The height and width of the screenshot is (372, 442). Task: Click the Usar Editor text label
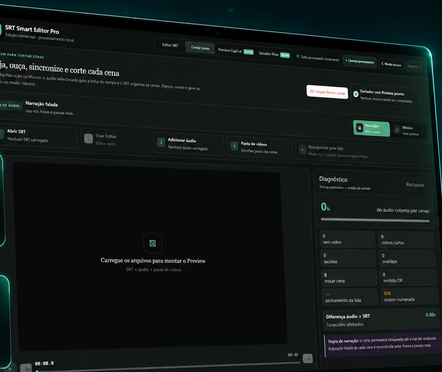[106, 136]
